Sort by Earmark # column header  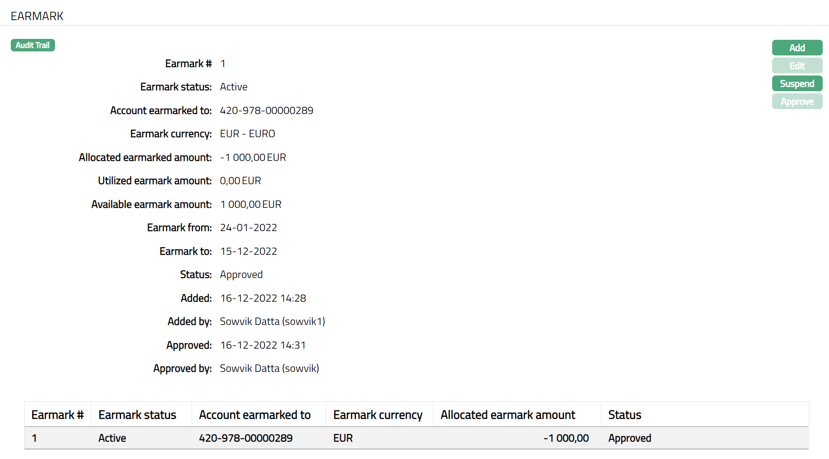point(57,415)
